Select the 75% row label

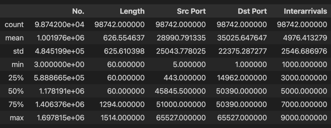[x=16, y=104]
